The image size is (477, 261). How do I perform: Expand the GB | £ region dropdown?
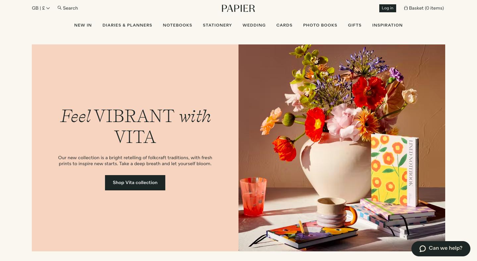coord(41,8)
